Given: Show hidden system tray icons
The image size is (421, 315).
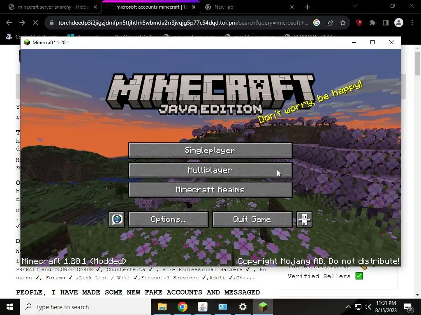Looking at the screenshot, I should [x=348, y=307].
